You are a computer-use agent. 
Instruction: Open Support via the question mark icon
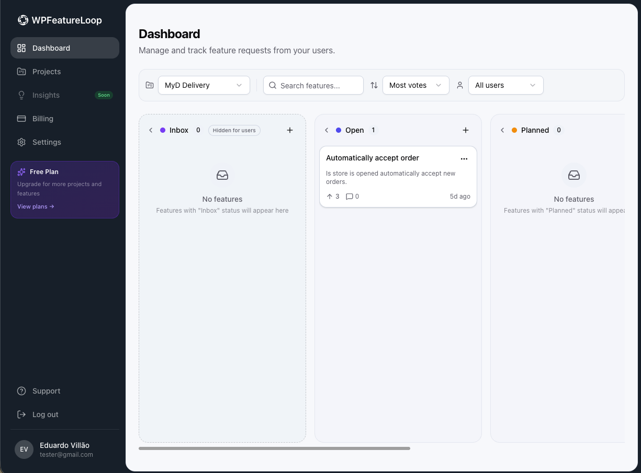(21, 390)
